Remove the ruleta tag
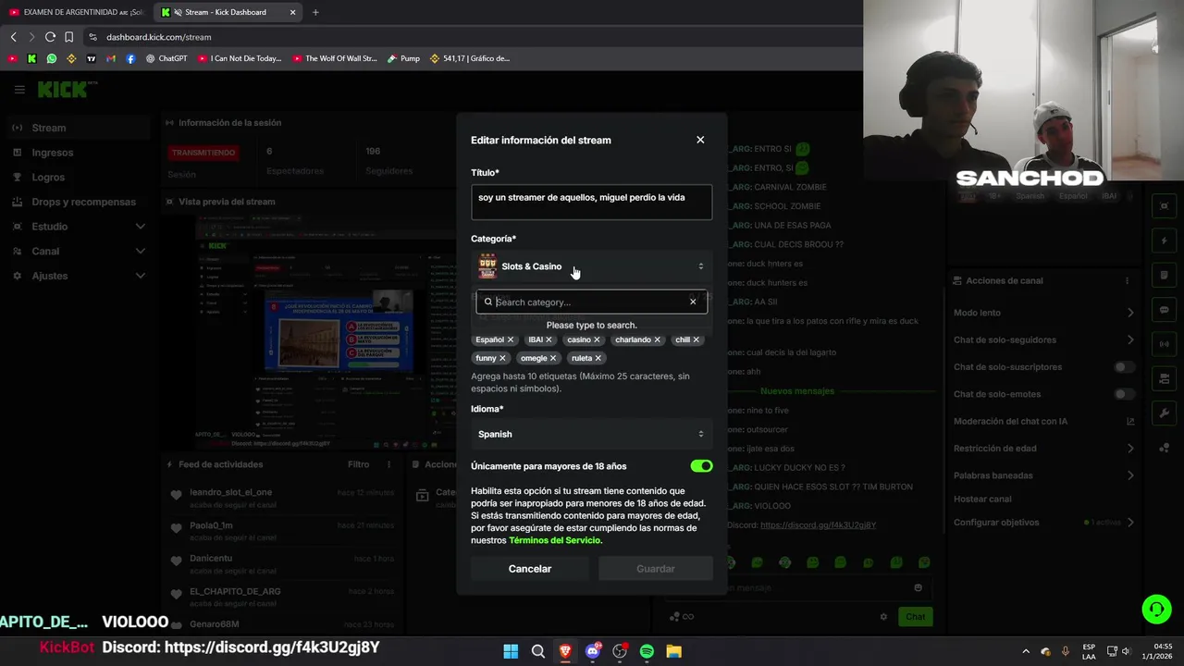This screenshot has height=666, width=1184. tap(598, 358)
